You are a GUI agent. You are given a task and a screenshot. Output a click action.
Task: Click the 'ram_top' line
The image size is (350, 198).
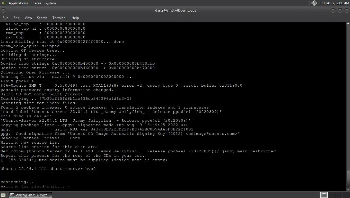click(x=45, y=37)
